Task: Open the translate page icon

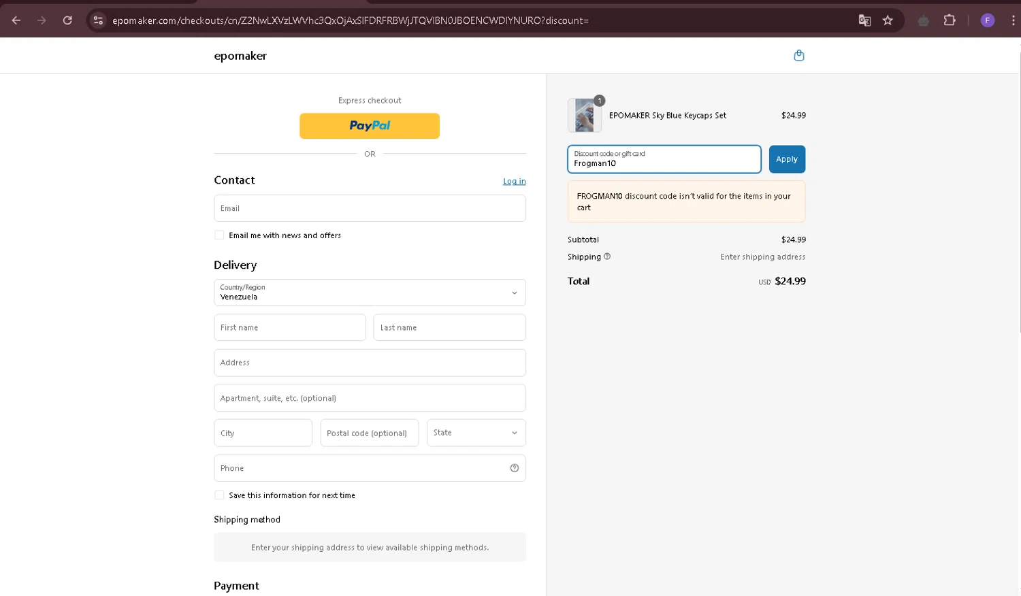Action: [x=864, y=20]
